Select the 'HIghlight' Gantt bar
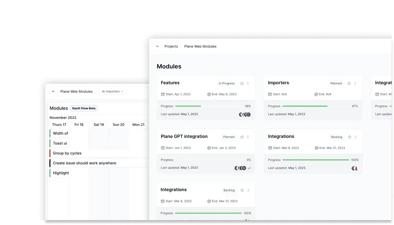This screenshot has width=394, height=225. tap(59, 173)
